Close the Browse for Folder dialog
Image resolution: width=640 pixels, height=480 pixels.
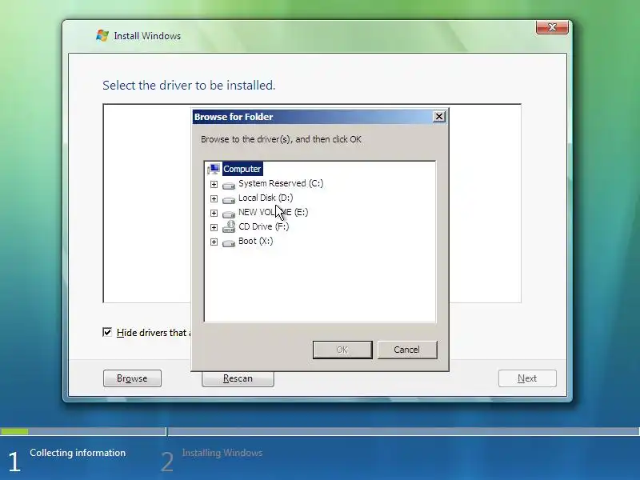point(438,117)
